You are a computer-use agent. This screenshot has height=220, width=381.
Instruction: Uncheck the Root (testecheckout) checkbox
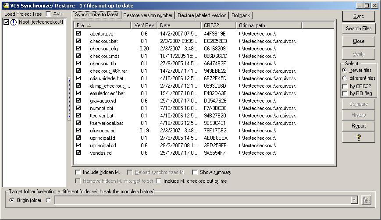click(6, 22)
